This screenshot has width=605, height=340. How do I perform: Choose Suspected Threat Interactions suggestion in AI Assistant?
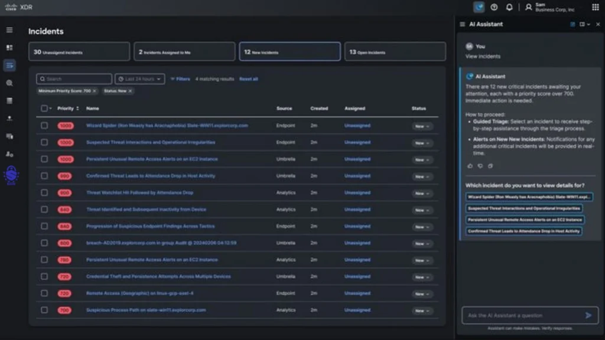pos(524,208)
